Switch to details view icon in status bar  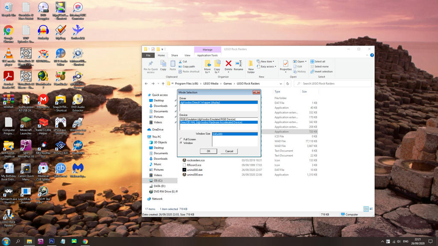(366, 209)
